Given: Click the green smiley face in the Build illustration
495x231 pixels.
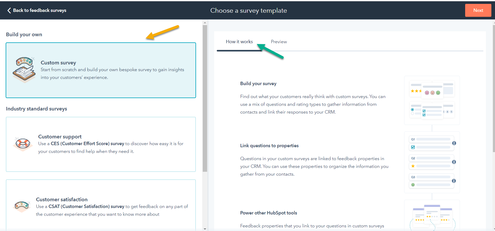Looking at the screenshot, I should pos(438,93).
